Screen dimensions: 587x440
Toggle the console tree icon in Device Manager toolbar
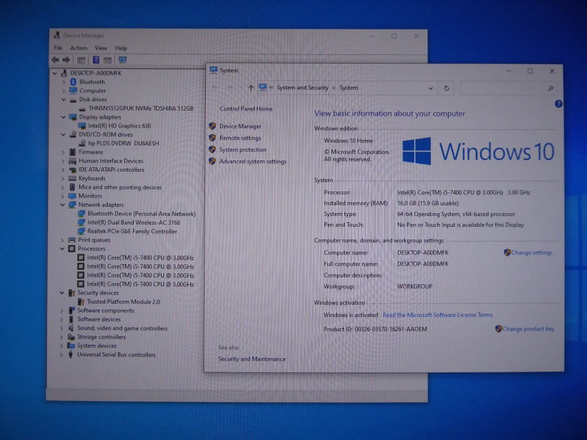[81, 60]
